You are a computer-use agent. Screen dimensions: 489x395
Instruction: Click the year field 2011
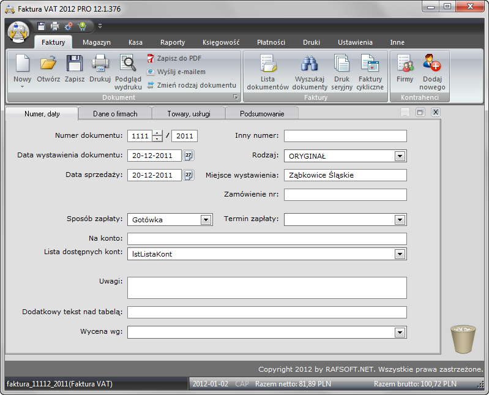[184, 136]
